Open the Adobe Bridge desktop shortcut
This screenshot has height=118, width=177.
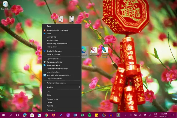[94, 51]
